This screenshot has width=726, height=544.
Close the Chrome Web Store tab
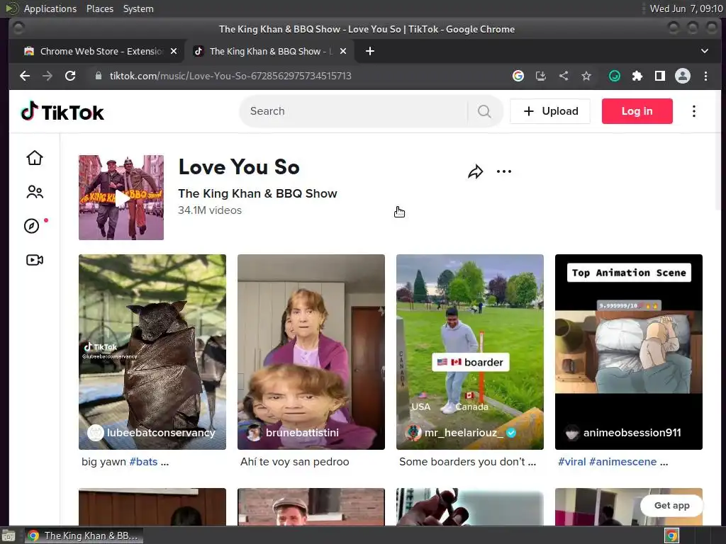[173, 51]
